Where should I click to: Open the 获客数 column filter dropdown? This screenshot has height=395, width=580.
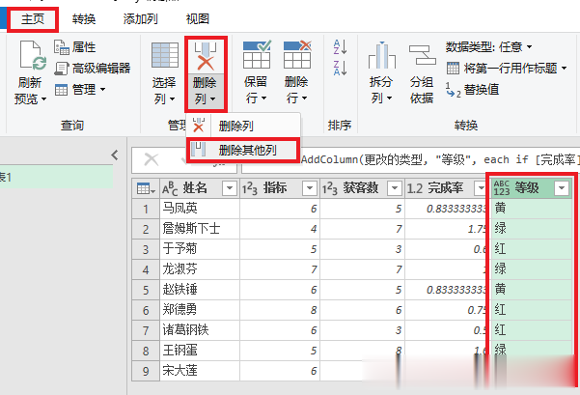coord(395,188)
